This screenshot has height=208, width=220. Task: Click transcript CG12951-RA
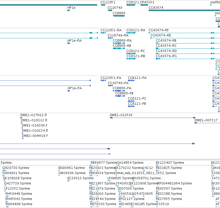point(111,30)
